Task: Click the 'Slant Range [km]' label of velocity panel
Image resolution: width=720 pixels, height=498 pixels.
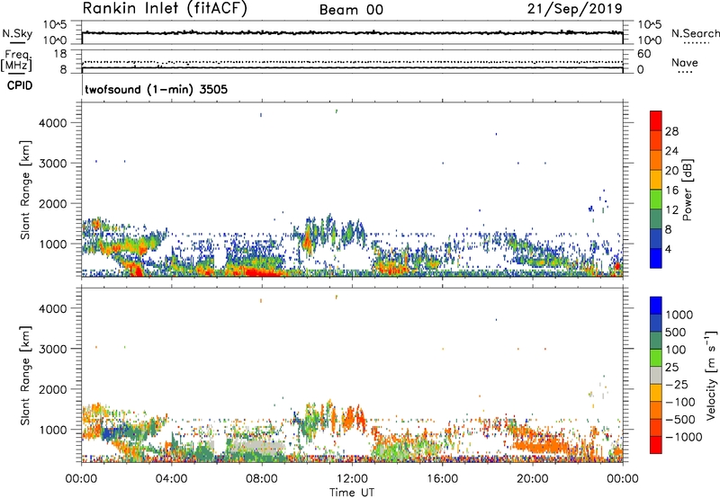Action: click(25, 376)
